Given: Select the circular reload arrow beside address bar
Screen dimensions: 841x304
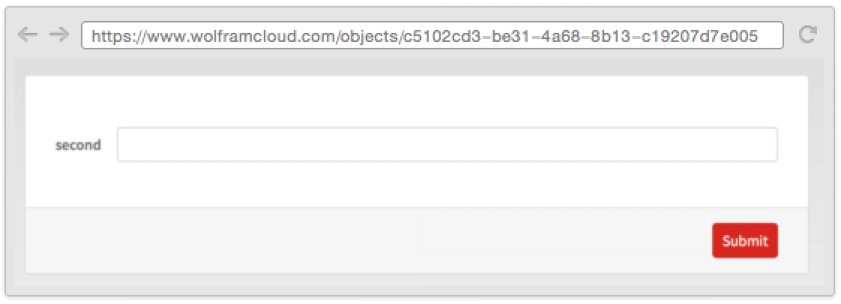Looking at the screenshot, I should pyautogui.click(x=808, y=35).
